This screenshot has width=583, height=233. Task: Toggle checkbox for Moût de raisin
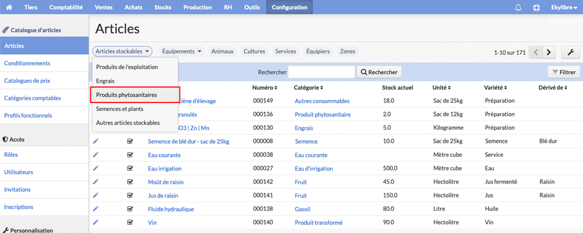pos(130,182)
